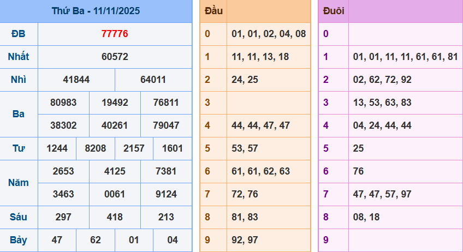Select the Đầu row with 01, 01, 02, 04, 08

268,34
